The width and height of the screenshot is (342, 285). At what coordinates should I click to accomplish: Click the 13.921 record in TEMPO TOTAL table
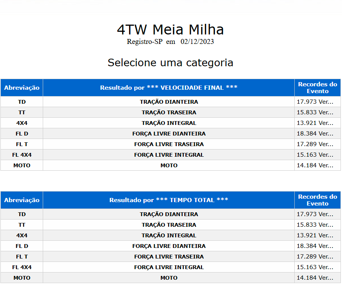click(x=315, y=235)
